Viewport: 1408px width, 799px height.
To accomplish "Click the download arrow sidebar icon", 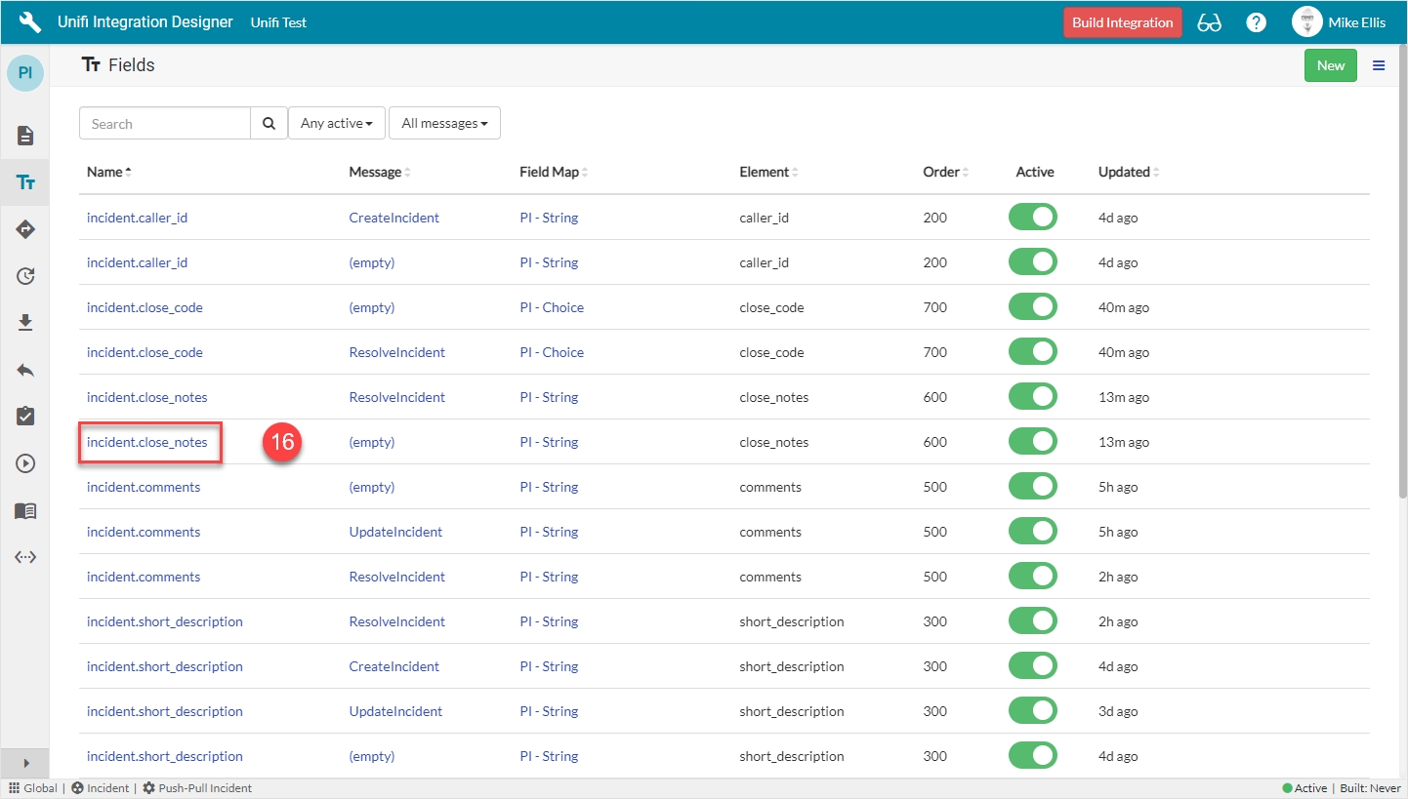I will [x=25, y=323].
